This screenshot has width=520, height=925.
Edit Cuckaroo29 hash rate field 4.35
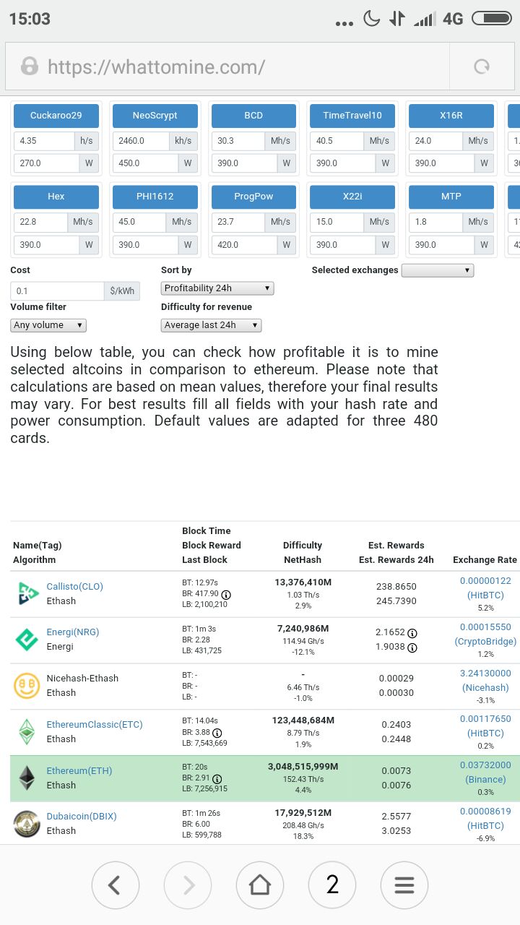click(x=44, y=141)
